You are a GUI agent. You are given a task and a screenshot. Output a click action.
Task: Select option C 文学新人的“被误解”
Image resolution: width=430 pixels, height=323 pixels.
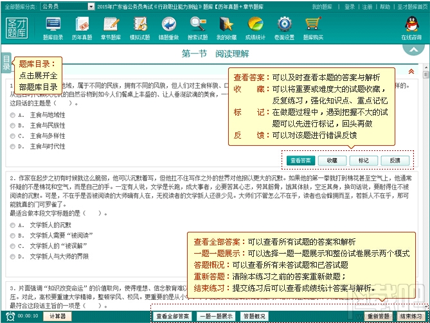13,246
